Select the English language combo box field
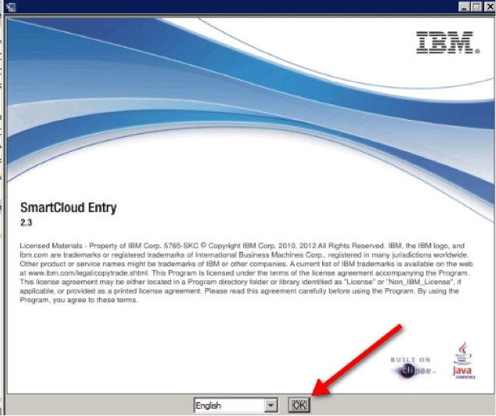This screenshot has width=496, height=416. tap(236, 405)
